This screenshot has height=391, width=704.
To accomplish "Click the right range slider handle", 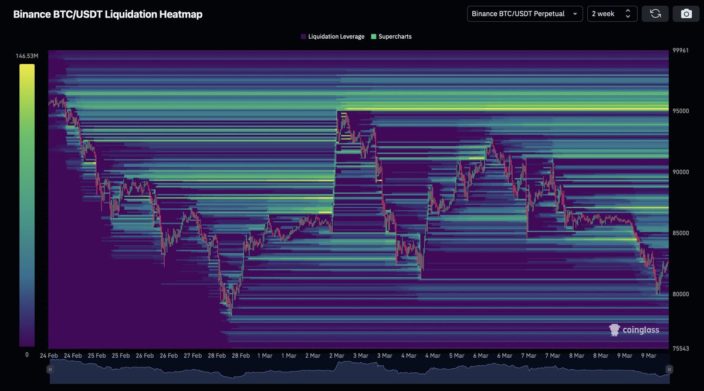I will [669, 369].
